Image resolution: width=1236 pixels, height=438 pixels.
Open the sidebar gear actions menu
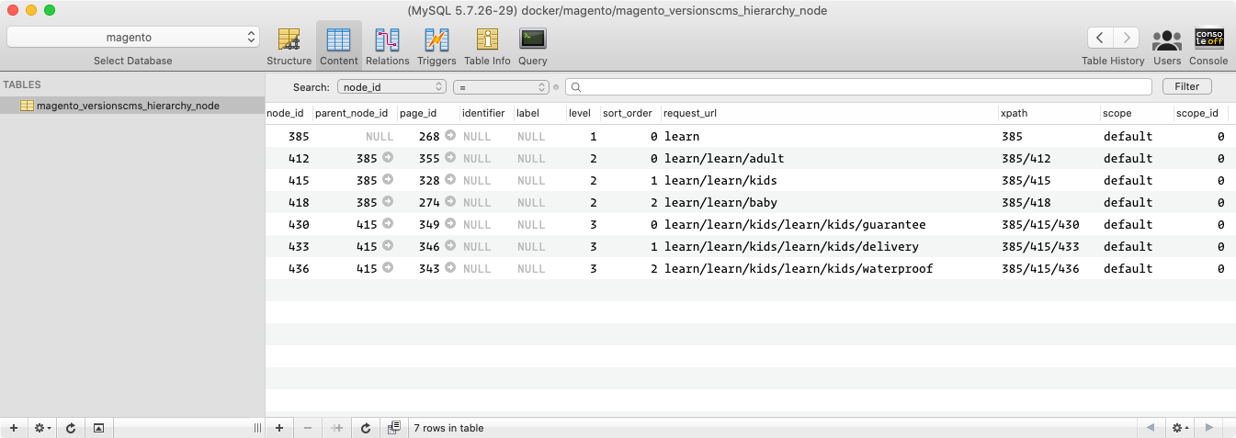[x=42, y=428]
